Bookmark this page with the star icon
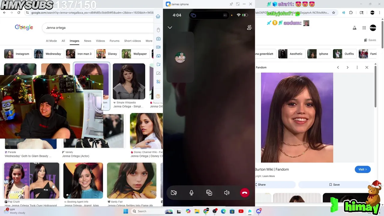 coord(334,13)
